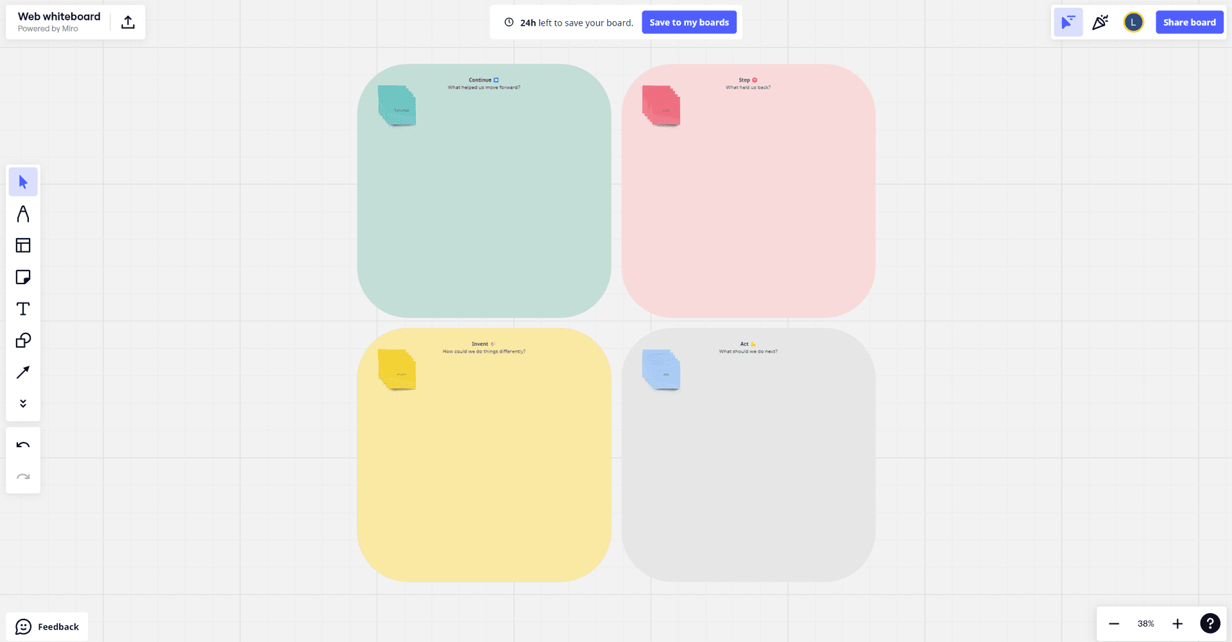Click 'What held us back?' text
Image resolution: width=1232 pixels, height=642 pixels.
pos(748,88)
